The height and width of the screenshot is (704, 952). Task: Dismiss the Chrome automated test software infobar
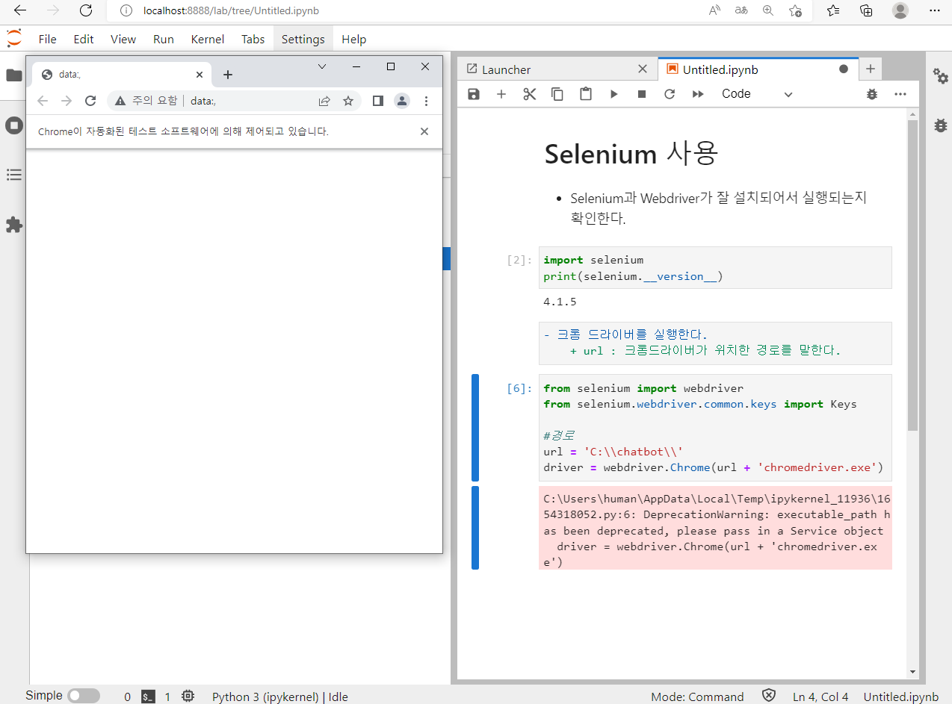click(x=424, y=131)
